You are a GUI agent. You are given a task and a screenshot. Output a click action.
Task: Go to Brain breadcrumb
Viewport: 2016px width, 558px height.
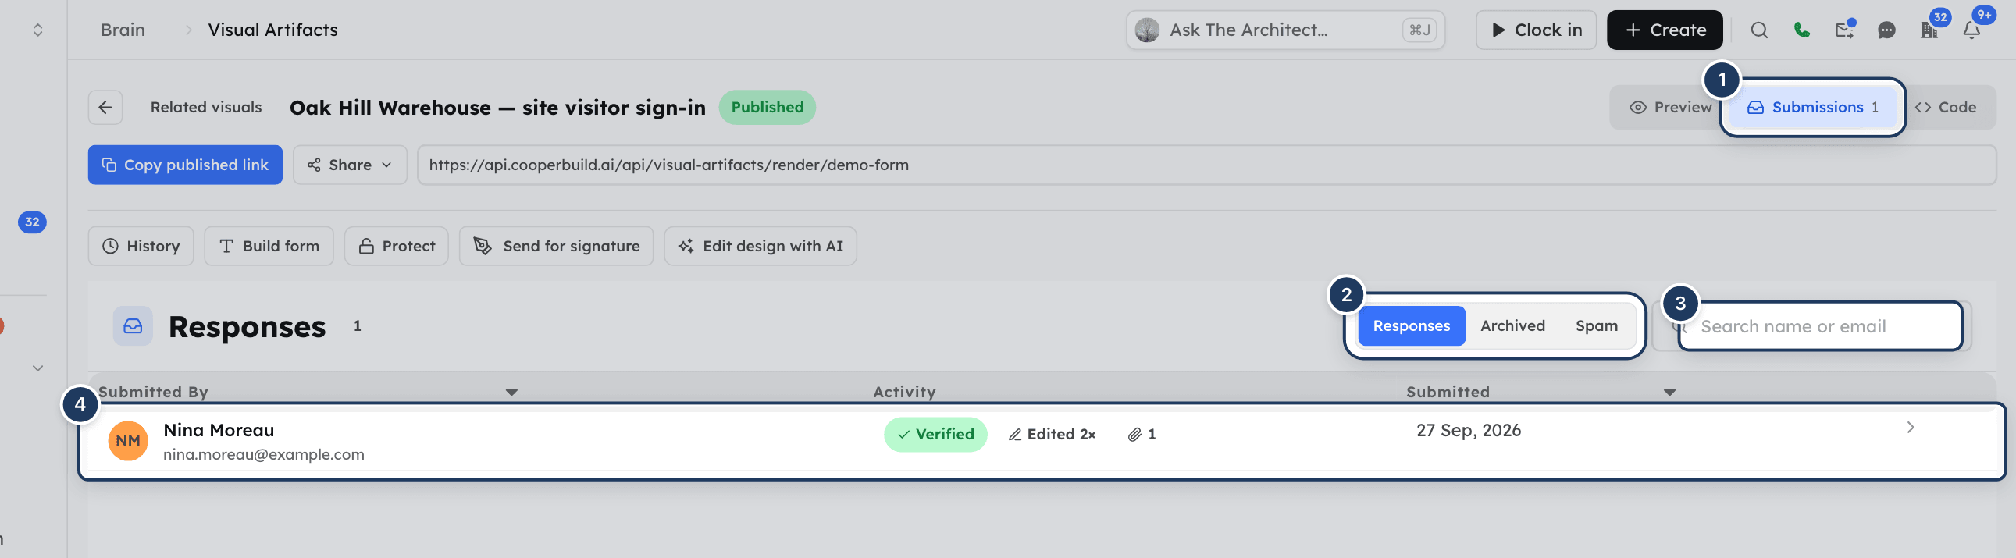122,30
